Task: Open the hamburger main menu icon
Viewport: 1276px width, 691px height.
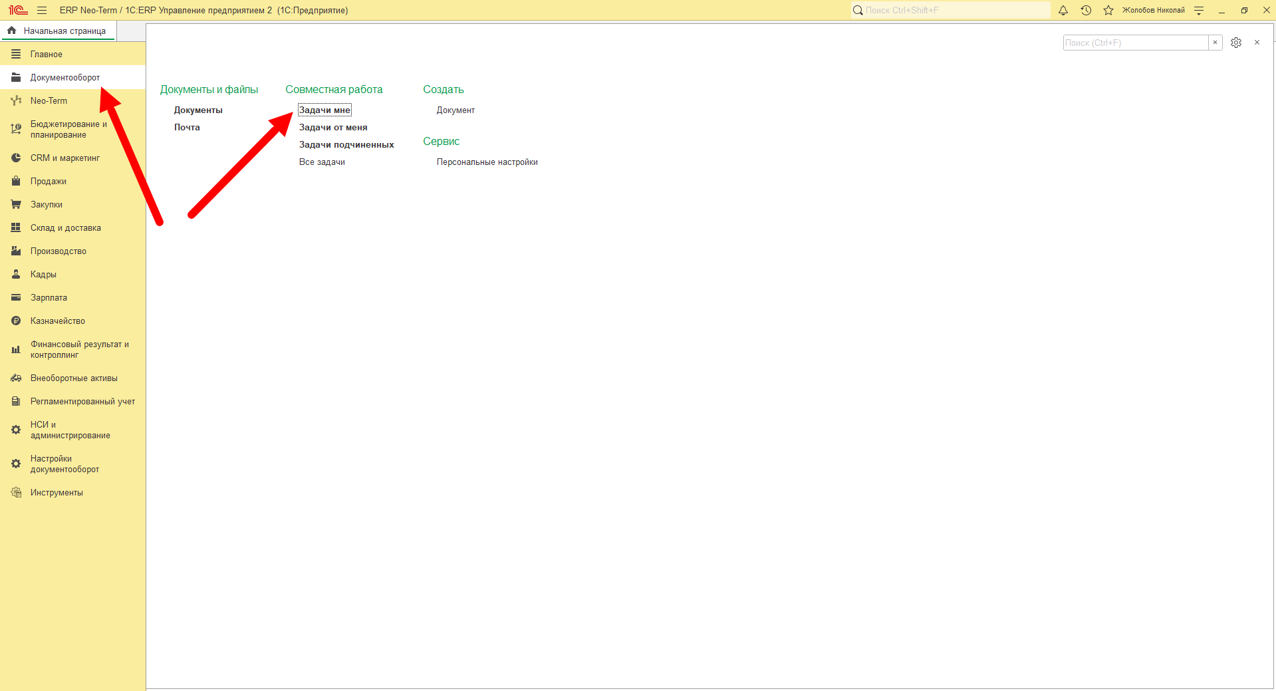Action: click(x=42, y=10)
